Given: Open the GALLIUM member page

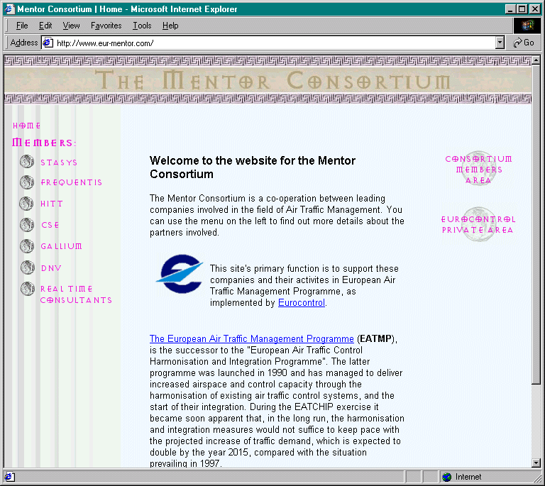Looking at the screenshot, I should 61,246.
